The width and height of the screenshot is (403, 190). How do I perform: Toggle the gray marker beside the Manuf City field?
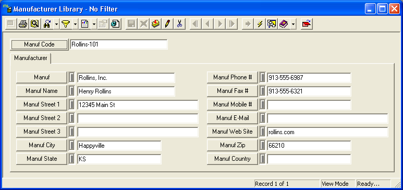click(72, 145)
